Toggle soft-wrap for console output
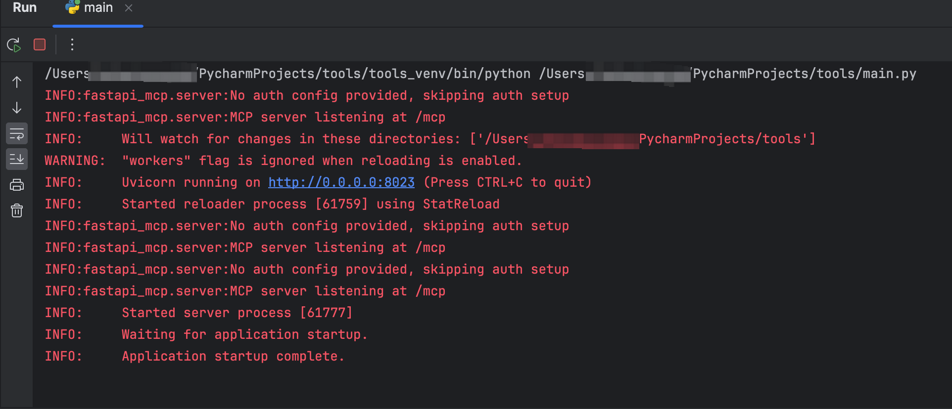 [17, 134]
